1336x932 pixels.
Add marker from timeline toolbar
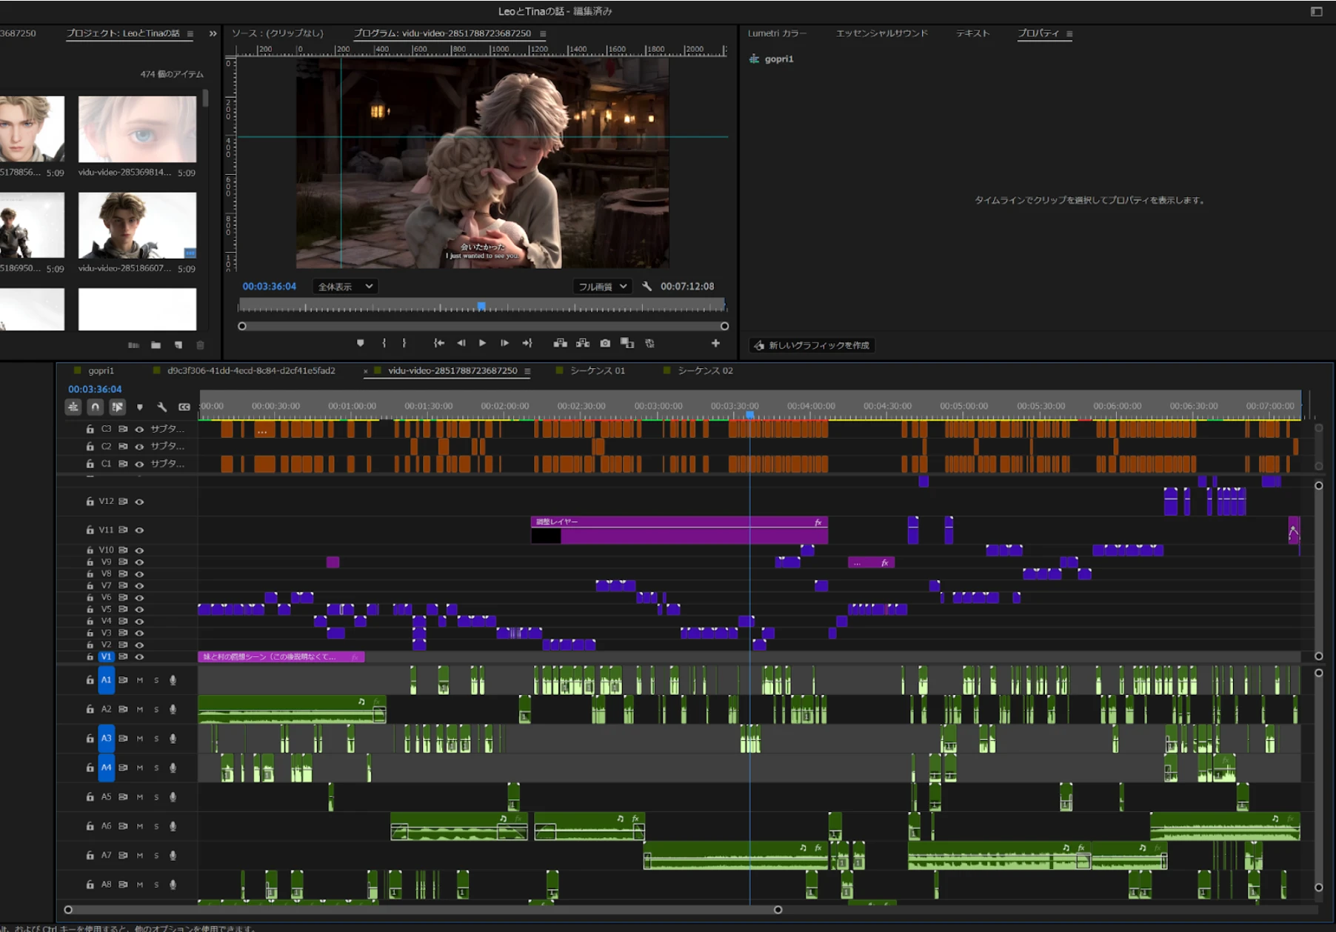pos(139,407)
